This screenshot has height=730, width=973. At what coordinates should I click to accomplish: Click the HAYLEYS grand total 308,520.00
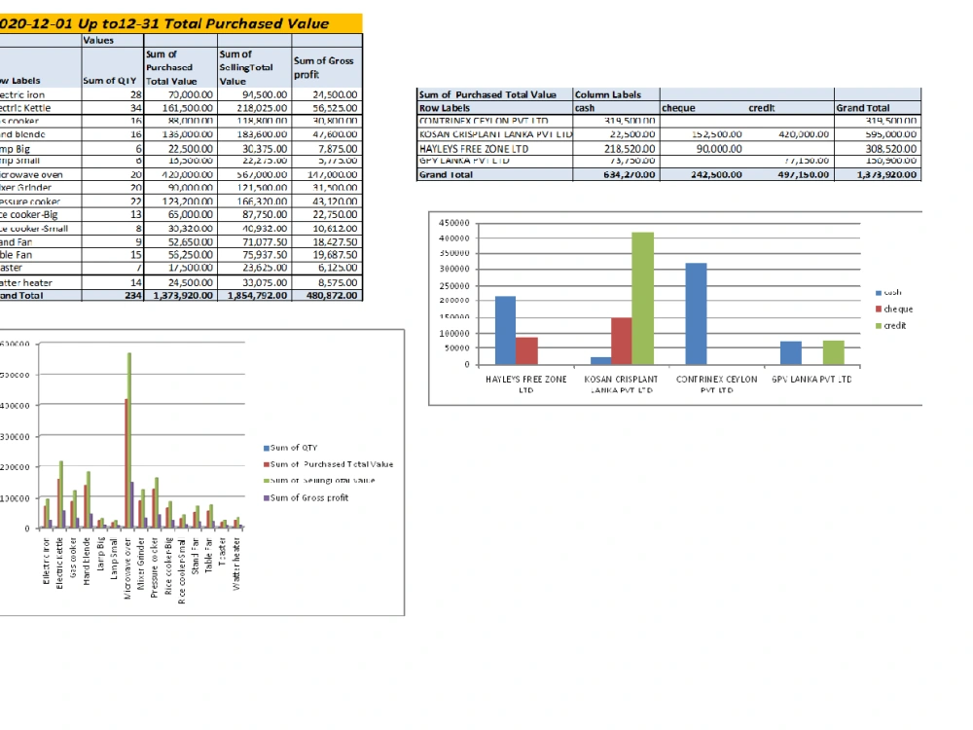coord(878,149)
